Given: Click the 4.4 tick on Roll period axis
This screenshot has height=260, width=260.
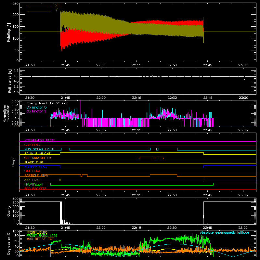Looking at the screenshot, I should (16, 71).
